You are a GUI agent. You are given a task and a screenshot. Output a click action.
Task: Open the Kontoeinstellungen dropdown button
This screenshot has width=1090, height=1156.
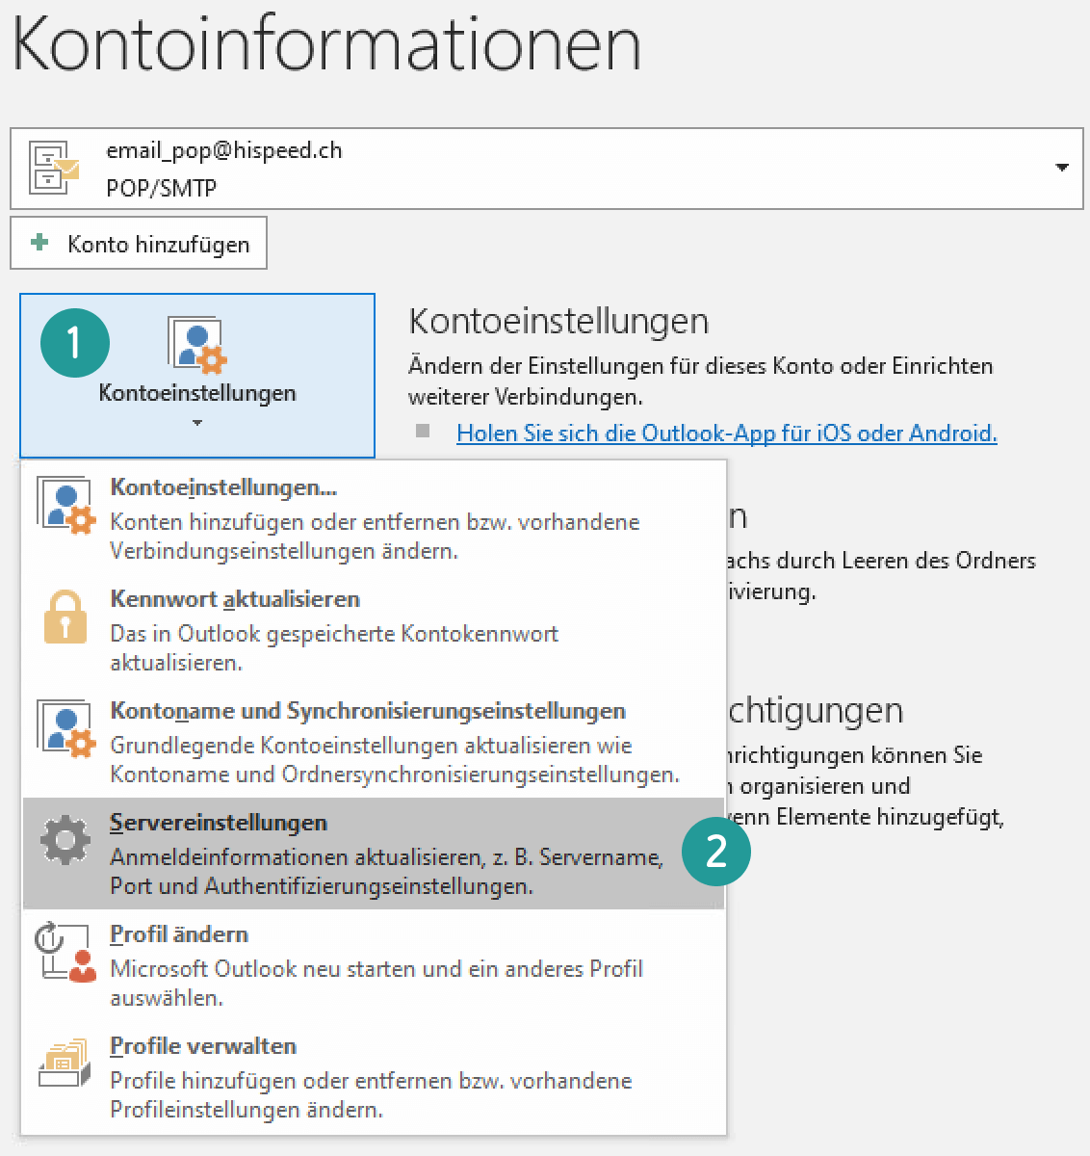tap(197, 376)
